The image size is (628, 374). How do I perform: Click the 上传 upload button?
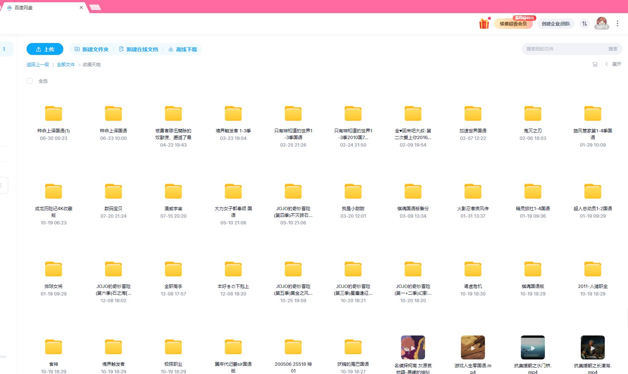click(x=45, y=49)
